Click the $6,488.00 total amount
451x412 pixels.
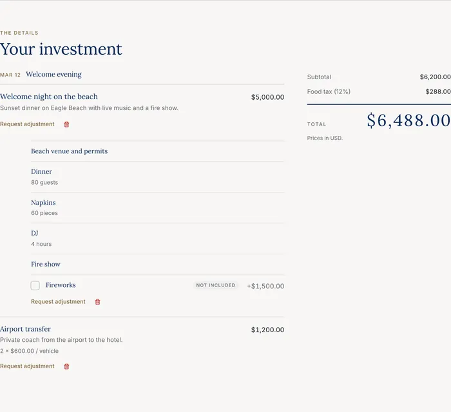(x=408, y=120)
